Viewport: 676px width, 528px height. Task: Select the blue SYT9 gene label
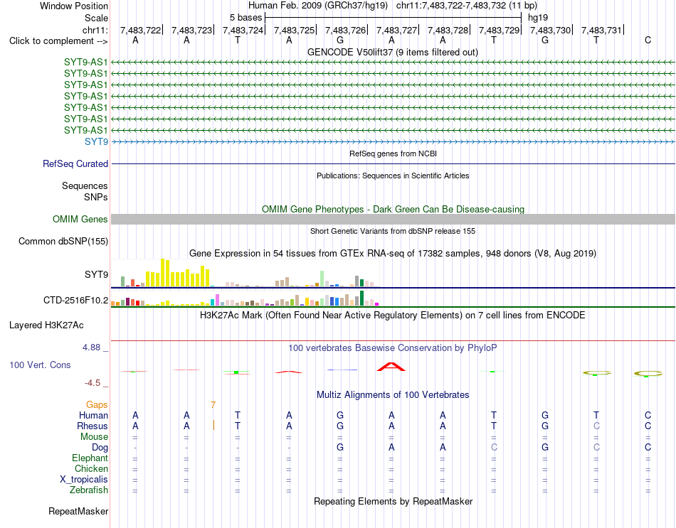[97, 141]
